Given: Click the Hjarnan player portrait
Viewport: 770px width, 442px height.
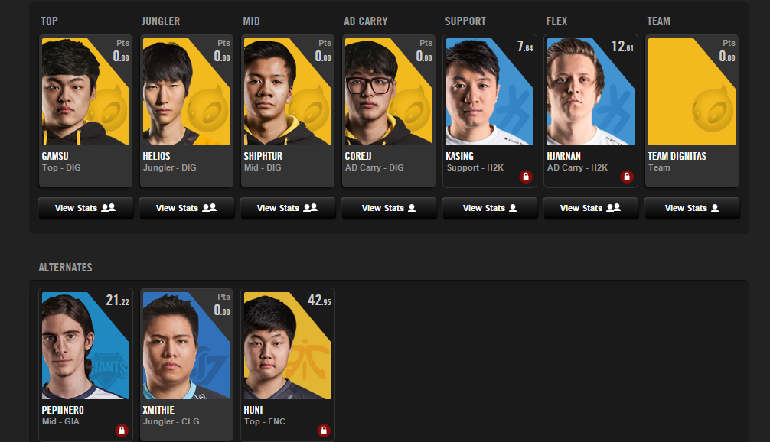Looking at the screenshot, I should (x=591, y=92).
